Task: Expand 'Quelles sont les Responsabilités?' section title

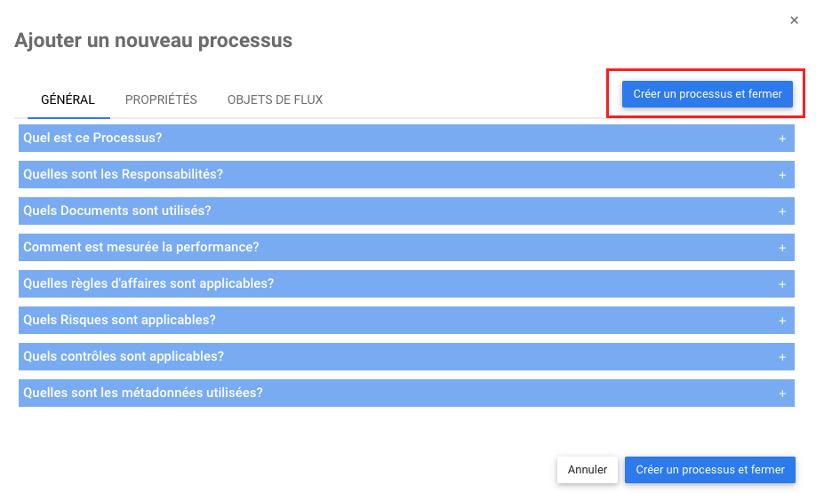Action: tap(123, 174)
